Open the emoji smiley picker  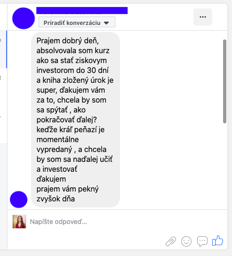186,241
